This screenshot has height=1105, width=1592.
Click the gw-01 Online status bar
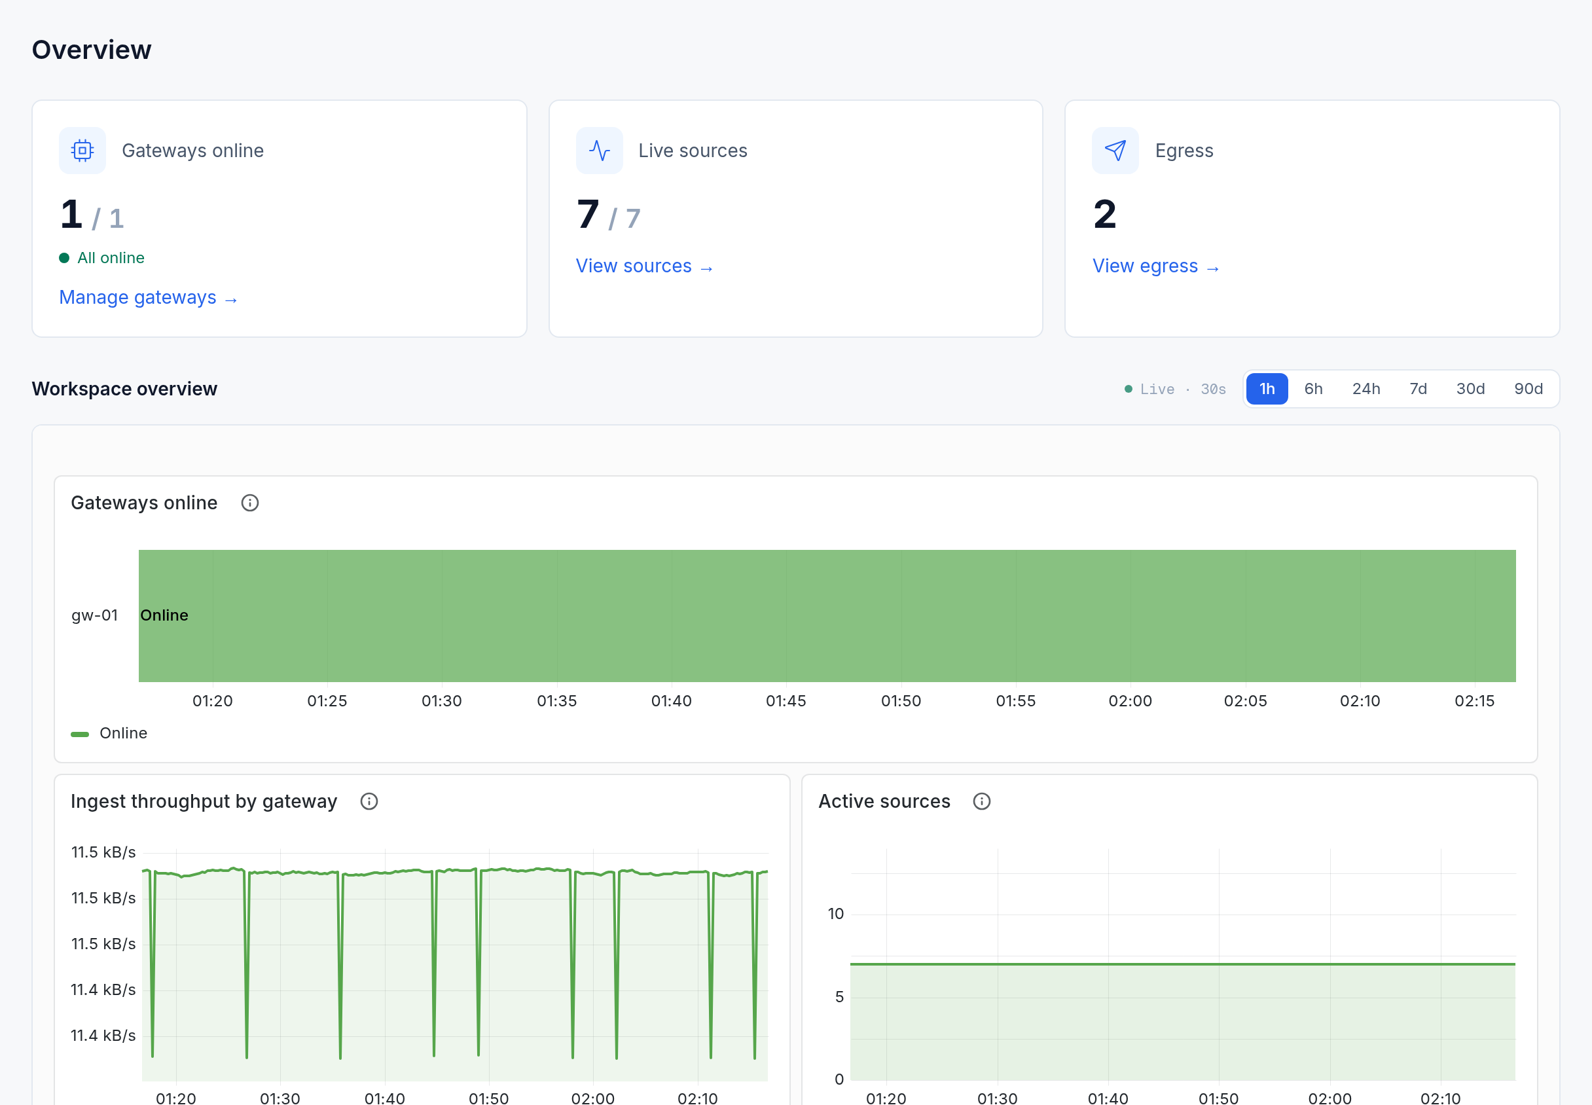827,615
